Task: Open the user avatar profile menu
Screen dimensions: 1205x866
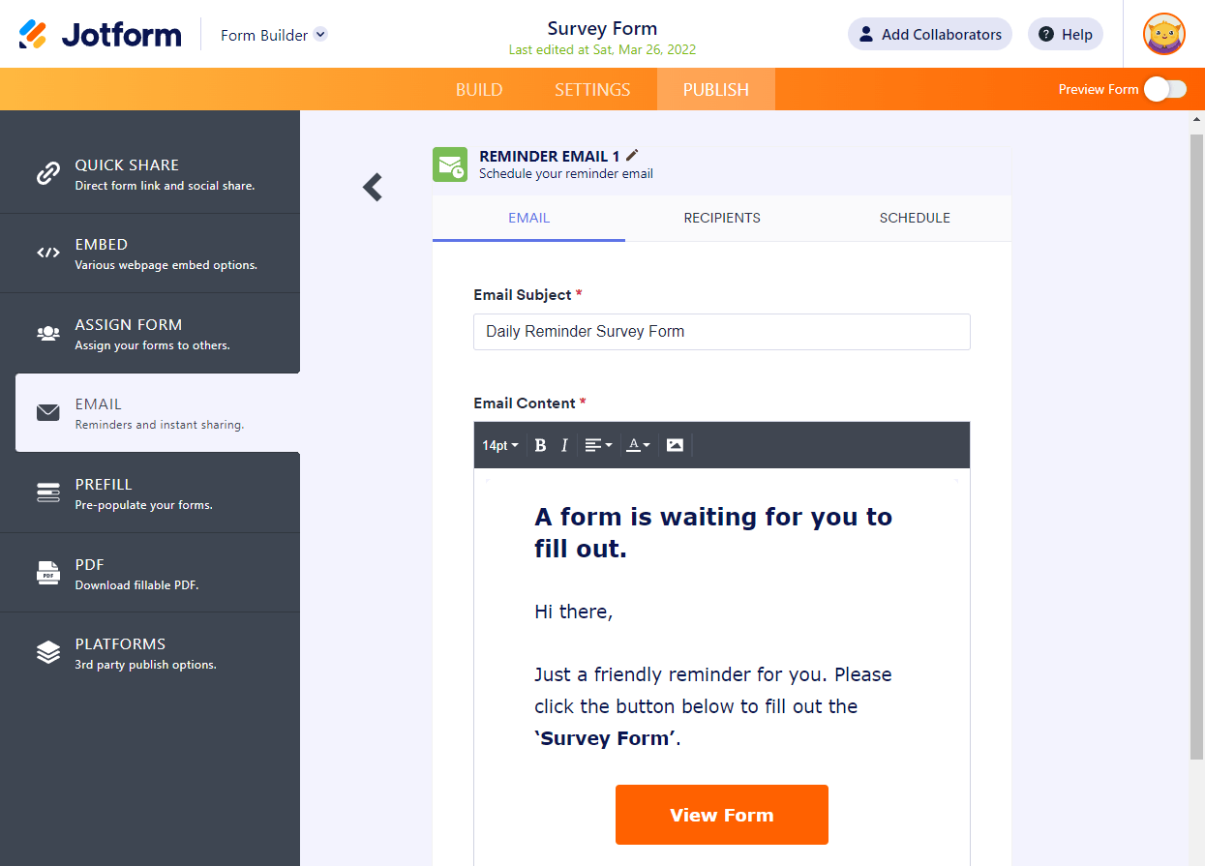Action: click(x=1163, y=35)
